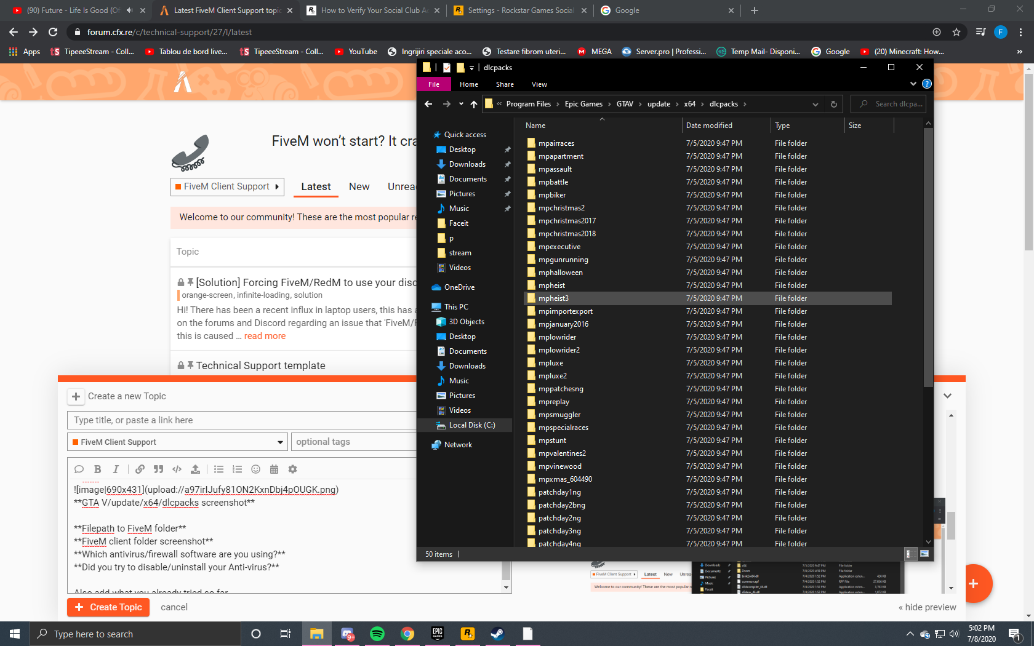Collapse the composer with the chevron
This screenshot has width=1034, height=646.
(x=948, y=396)
